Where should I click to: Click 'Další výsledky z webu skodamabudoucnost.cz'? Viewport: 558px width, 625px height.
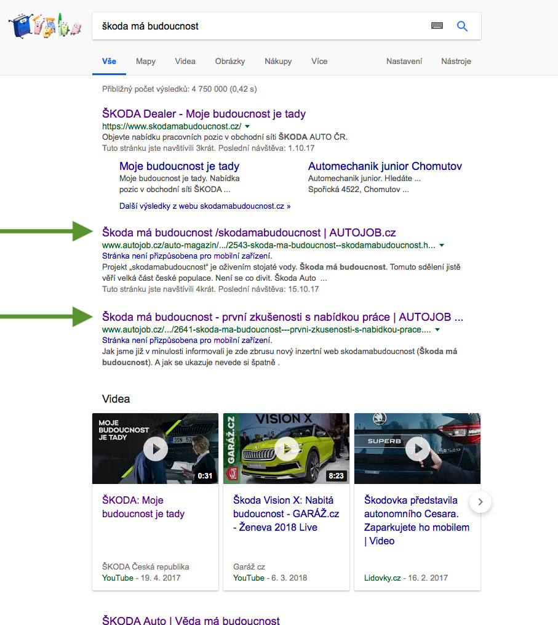click(x=205, y=206)
